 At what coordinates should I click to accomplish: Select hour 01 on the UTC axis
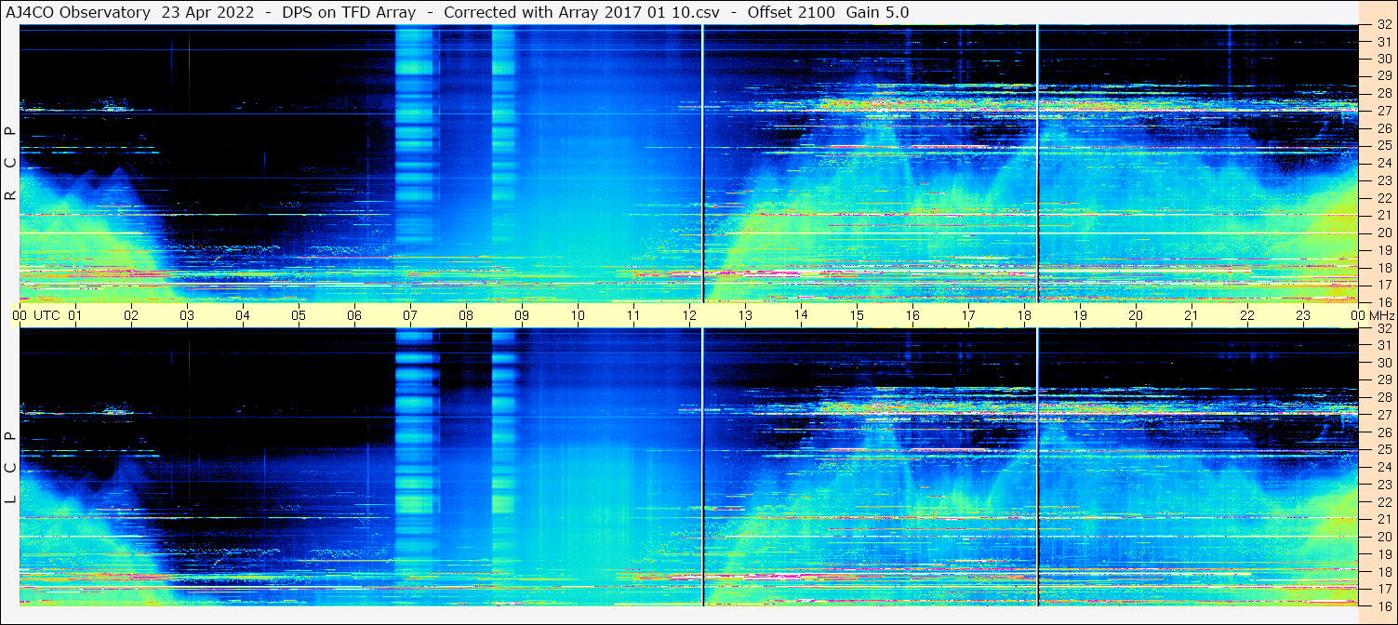pos(75,315)
